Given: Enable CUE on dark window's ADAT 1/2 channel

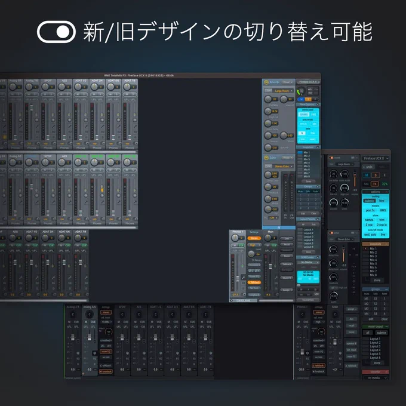Looking at the screenshot, I should tap(159, 322).
